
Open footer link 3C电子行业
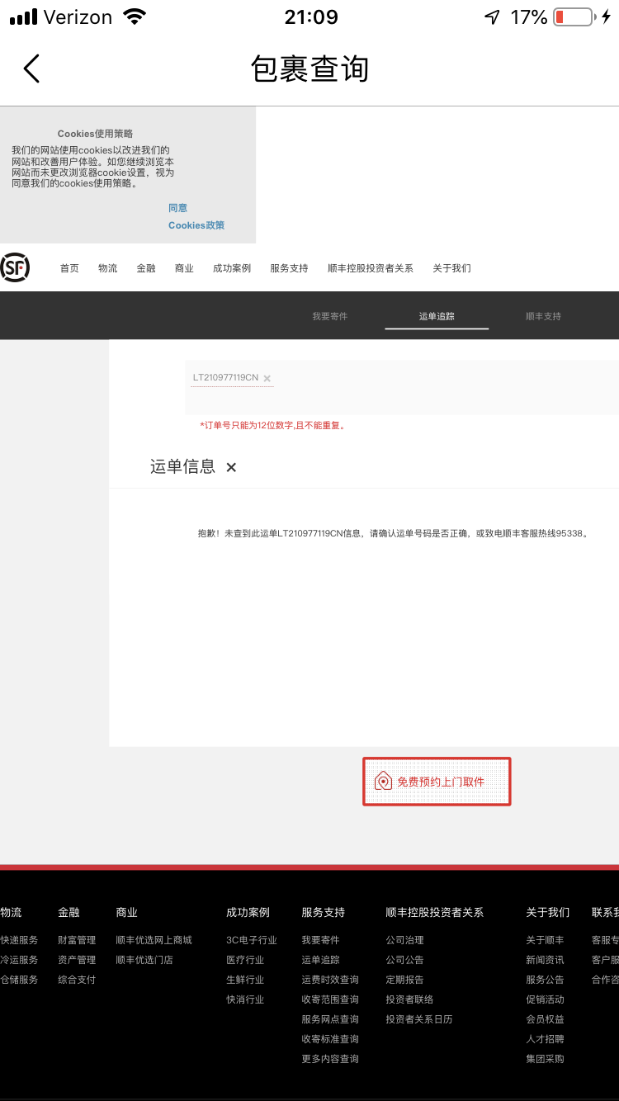point(252,940)
